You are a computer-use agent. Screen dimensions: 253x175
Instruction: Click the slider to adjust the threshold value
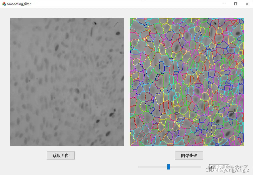click(x=169, y=167)
